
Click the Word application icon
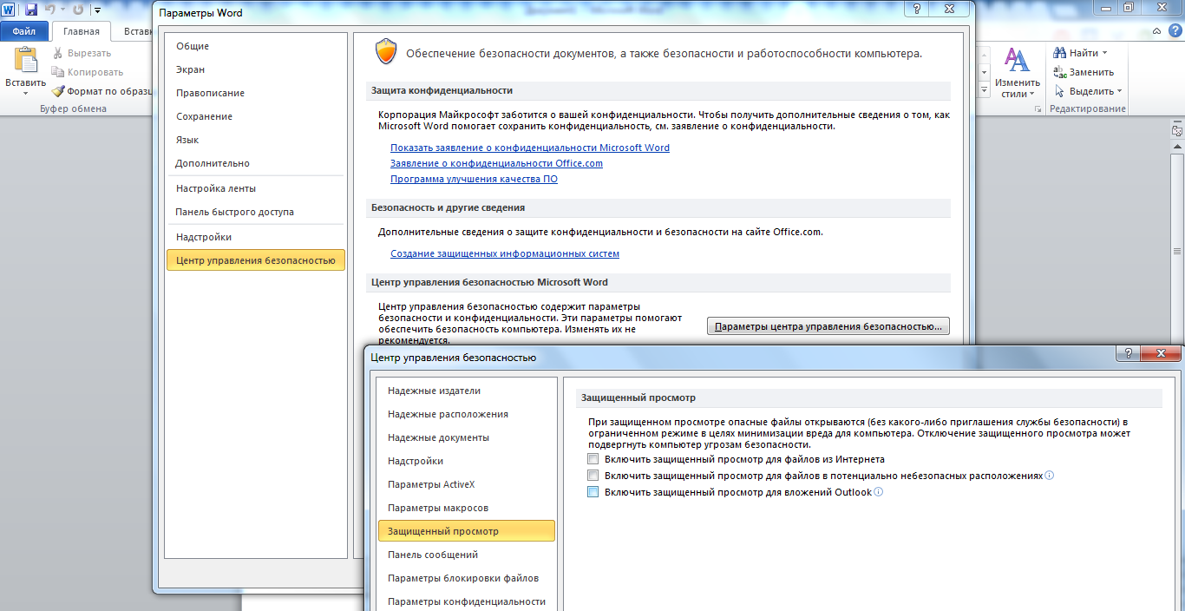(10, 10)
